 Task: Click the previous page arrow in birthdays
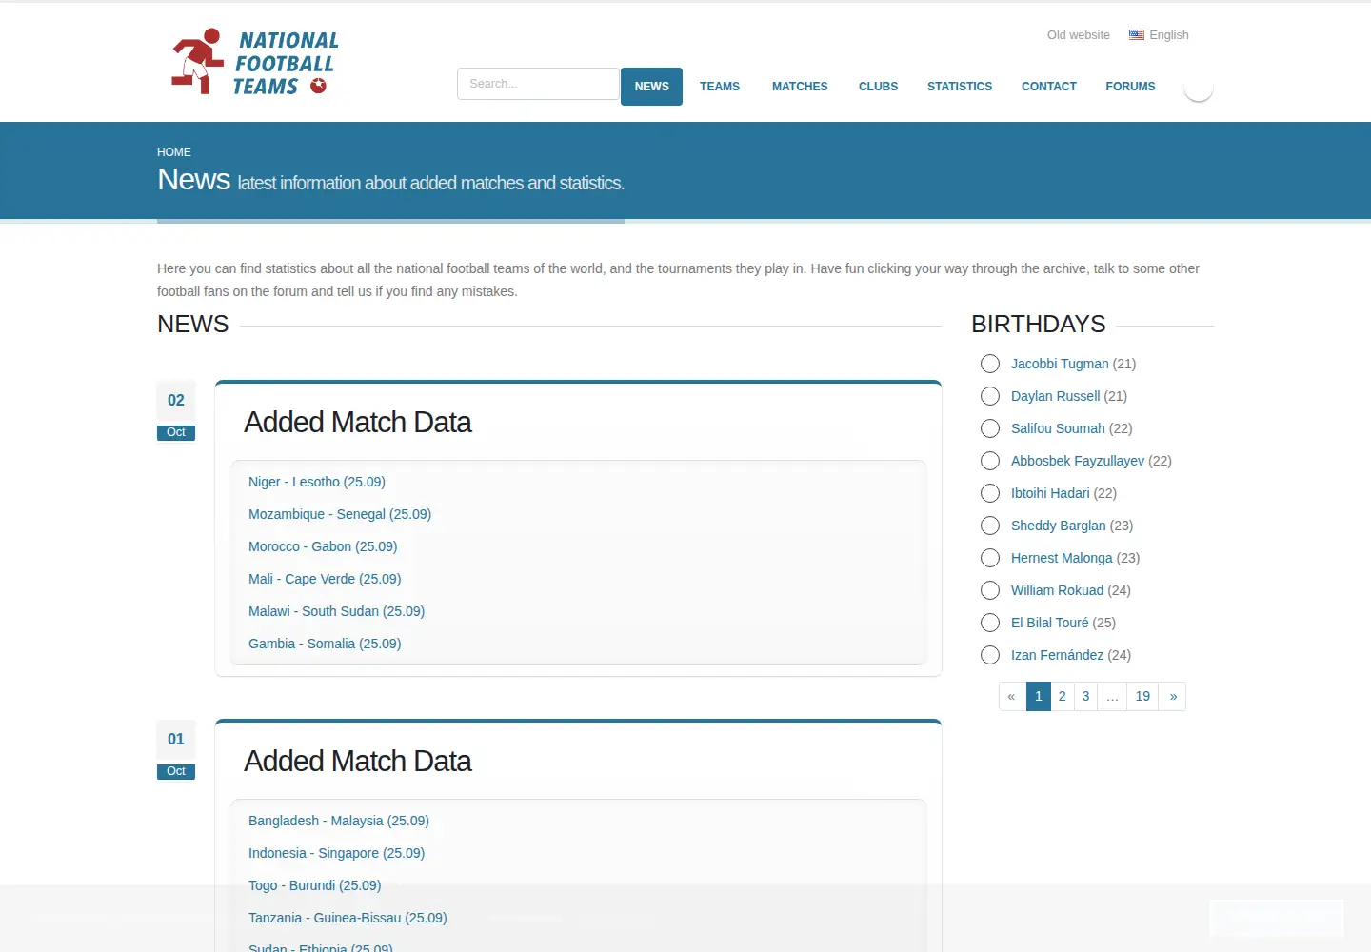pos(1012,696)
